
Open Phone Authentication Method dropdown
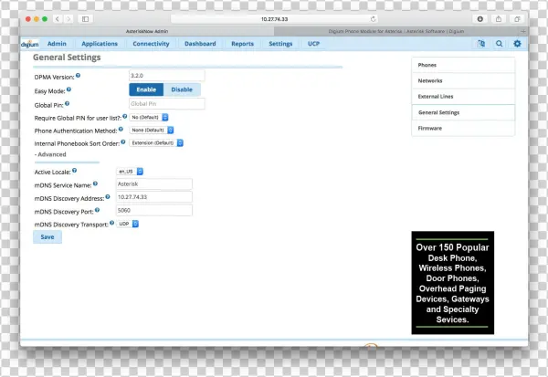[152, 130]
